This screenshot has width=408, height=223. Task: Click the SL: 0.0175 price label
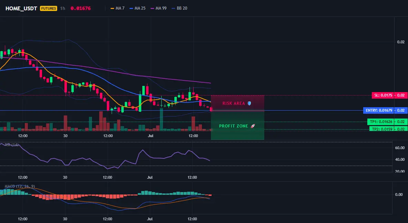click(x=383, y=95)
